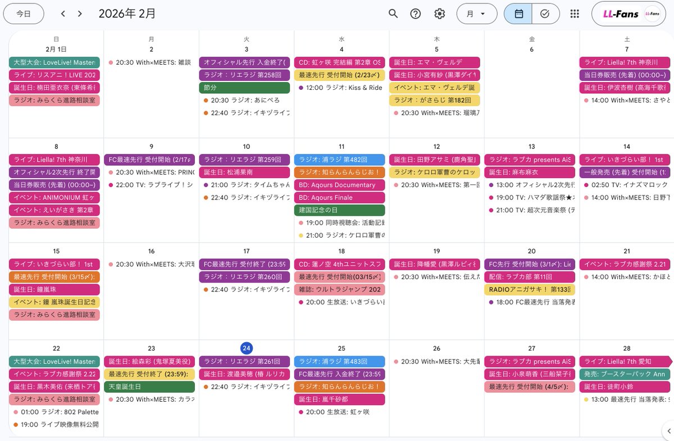Open BD: Aqours Finale event

(339, 198)
